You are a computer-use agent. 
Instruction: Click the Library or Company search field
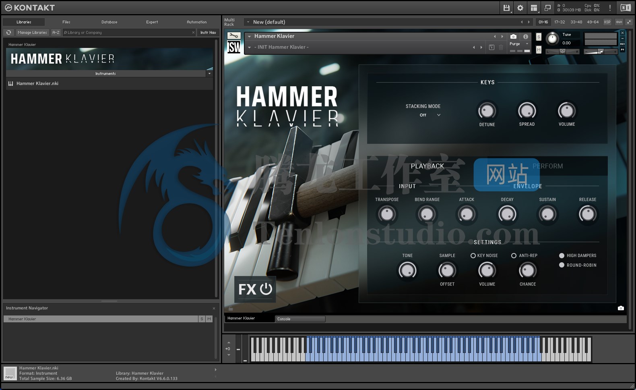point(129,32)
